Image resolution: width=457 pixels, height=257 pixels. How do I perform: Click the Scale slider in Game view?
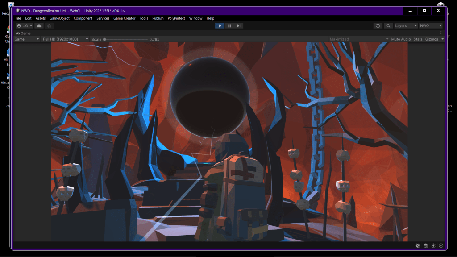[125, 39]
